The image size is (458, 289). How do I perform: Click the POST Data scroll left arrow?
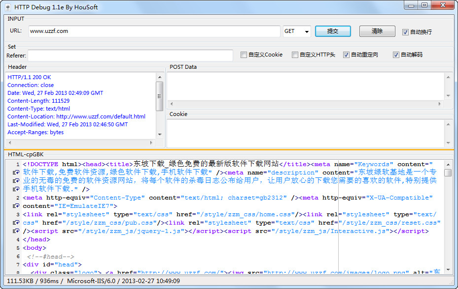[172, 104]
